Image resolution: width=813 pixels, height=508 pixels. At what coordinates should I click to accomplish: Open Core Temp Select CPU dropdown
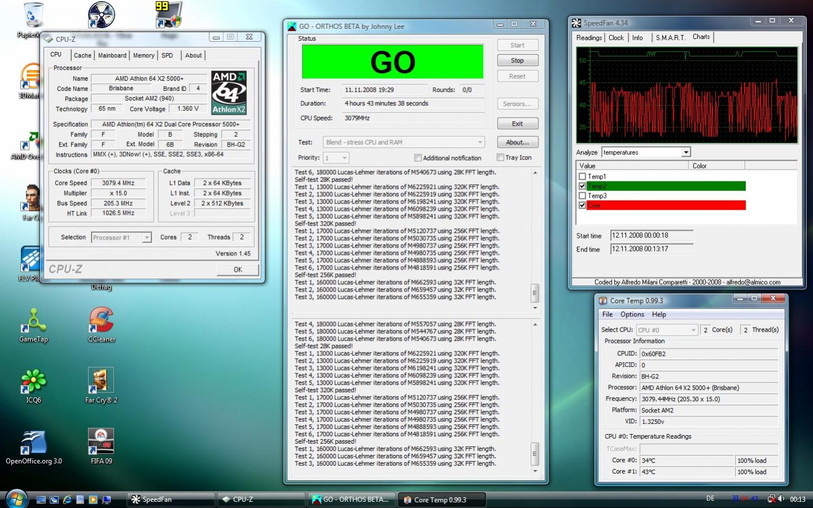pos(667,330)
